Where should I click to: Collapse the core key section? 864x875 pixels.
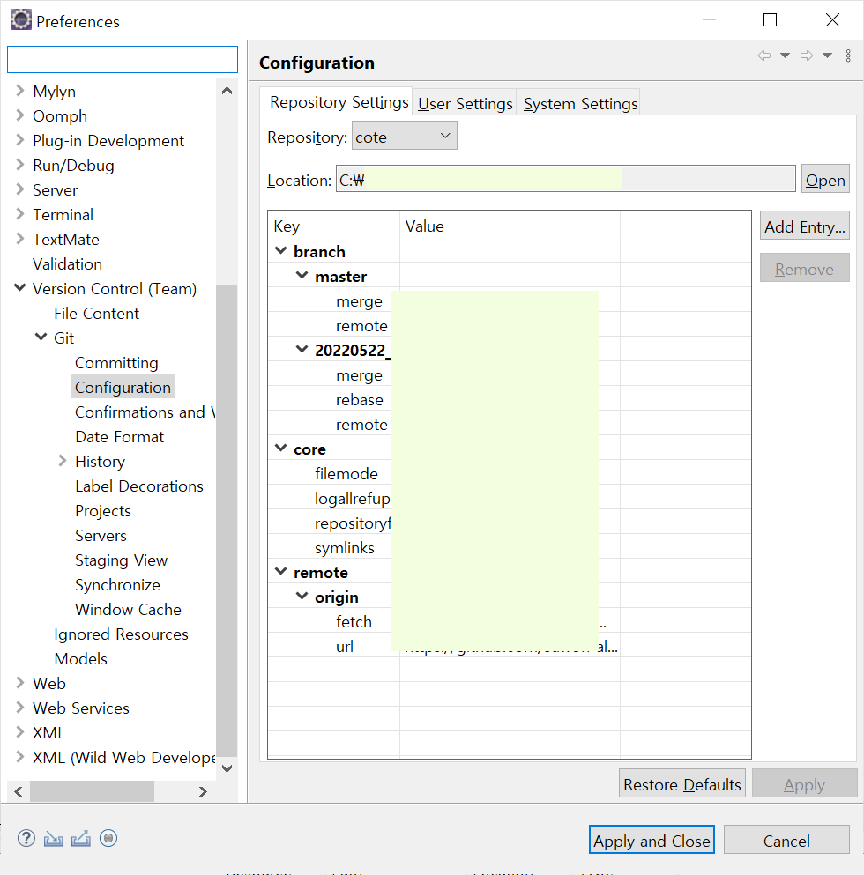point(281,449)
